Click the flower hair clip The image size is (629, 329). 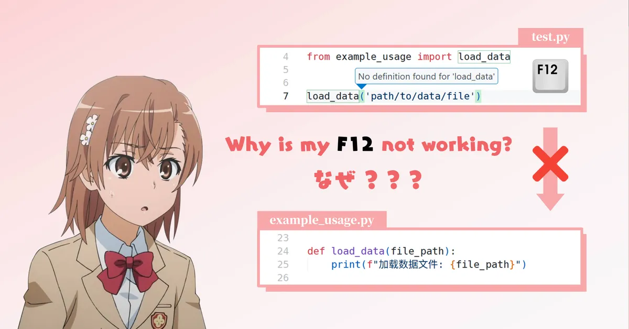(88, 129)
